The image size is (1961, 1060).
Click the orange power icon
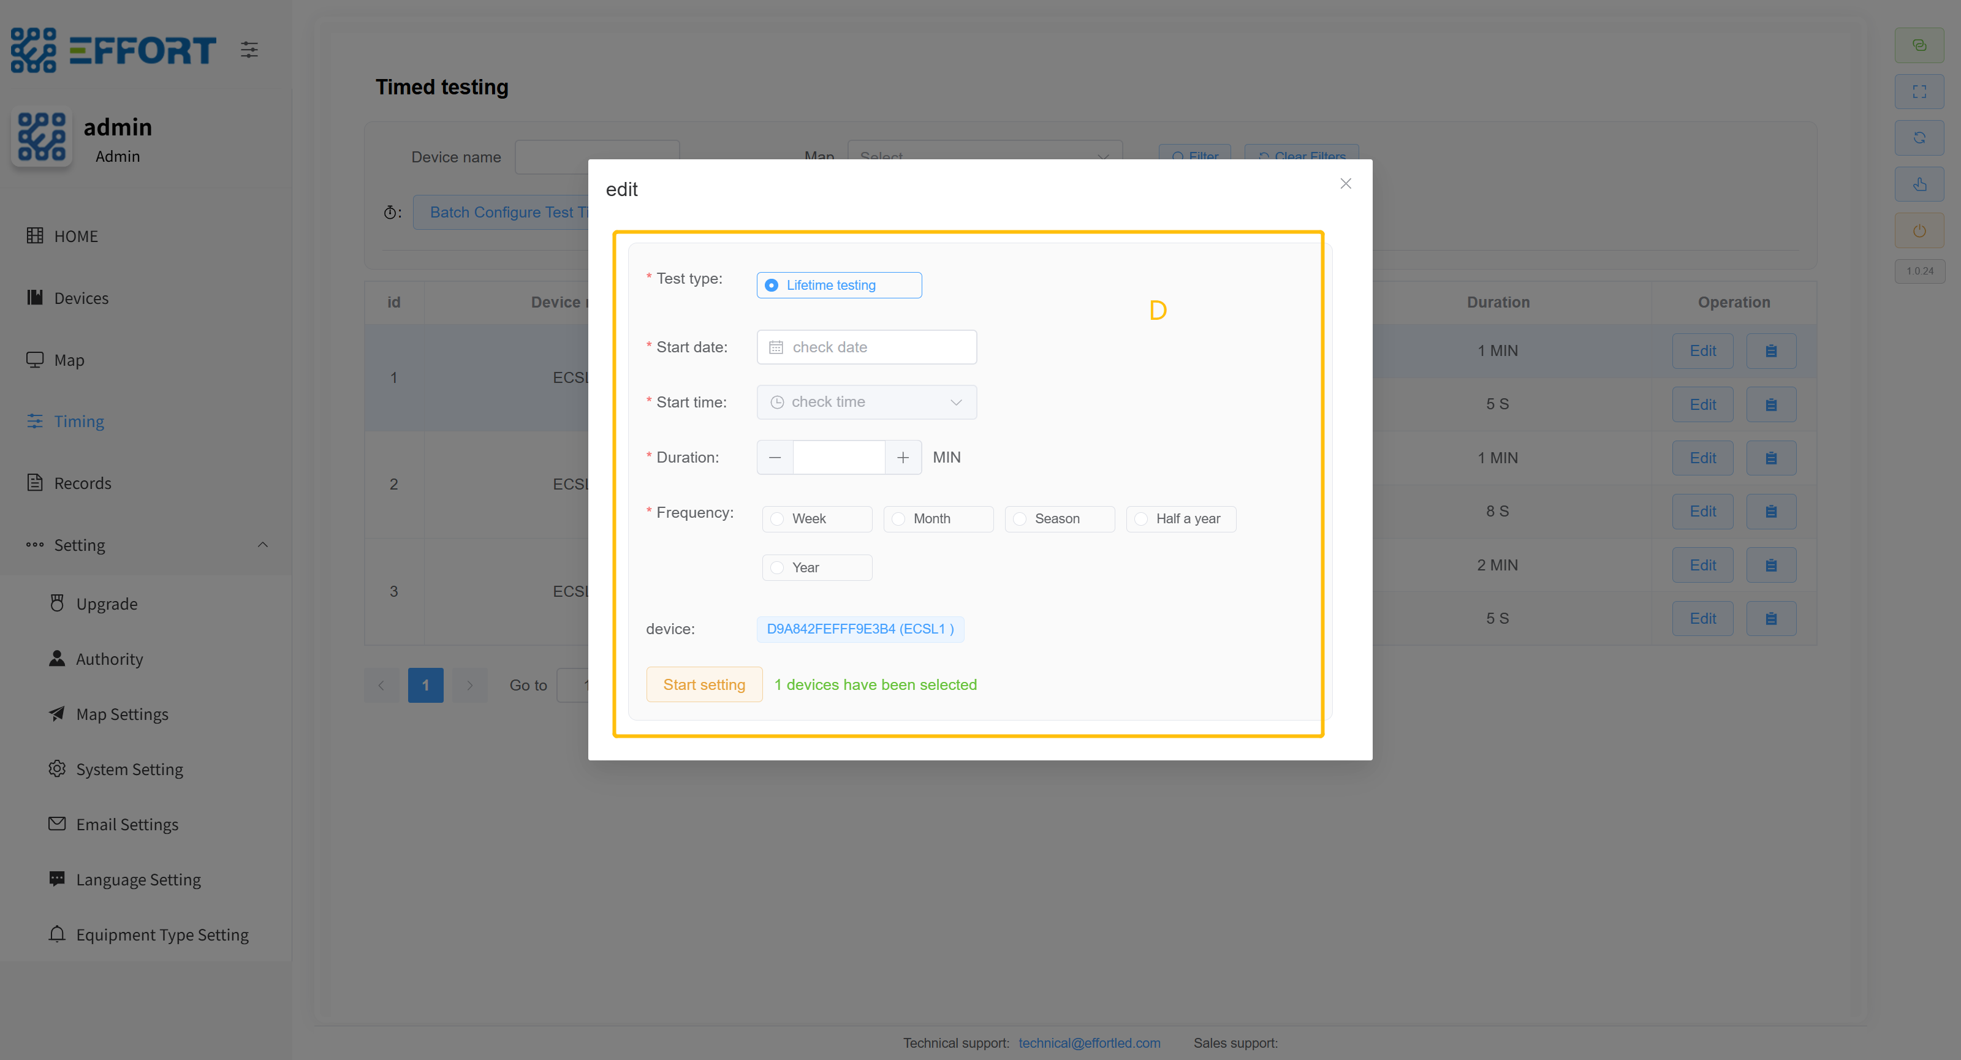click(1919, 230)
